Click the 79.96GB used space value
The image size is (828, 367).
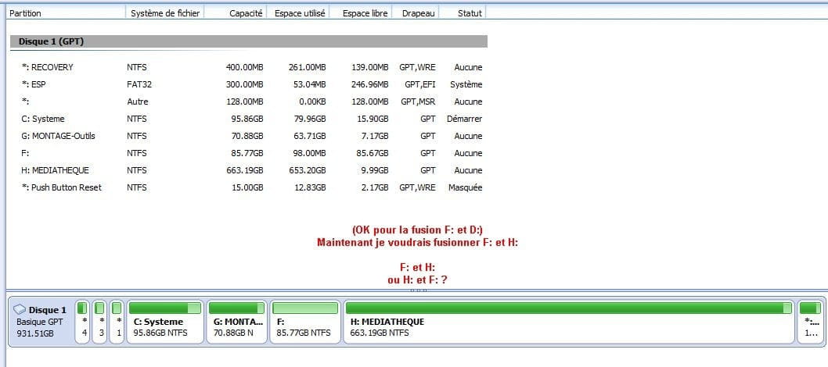pos(311,119)
